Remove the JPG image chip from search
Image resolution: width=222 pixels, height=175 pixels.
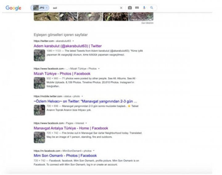pyautogui.click(x=47, y=8)
